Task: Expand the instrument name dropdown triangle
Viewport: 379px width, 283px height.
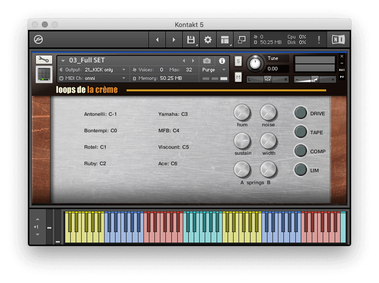Action: [63, 60]
